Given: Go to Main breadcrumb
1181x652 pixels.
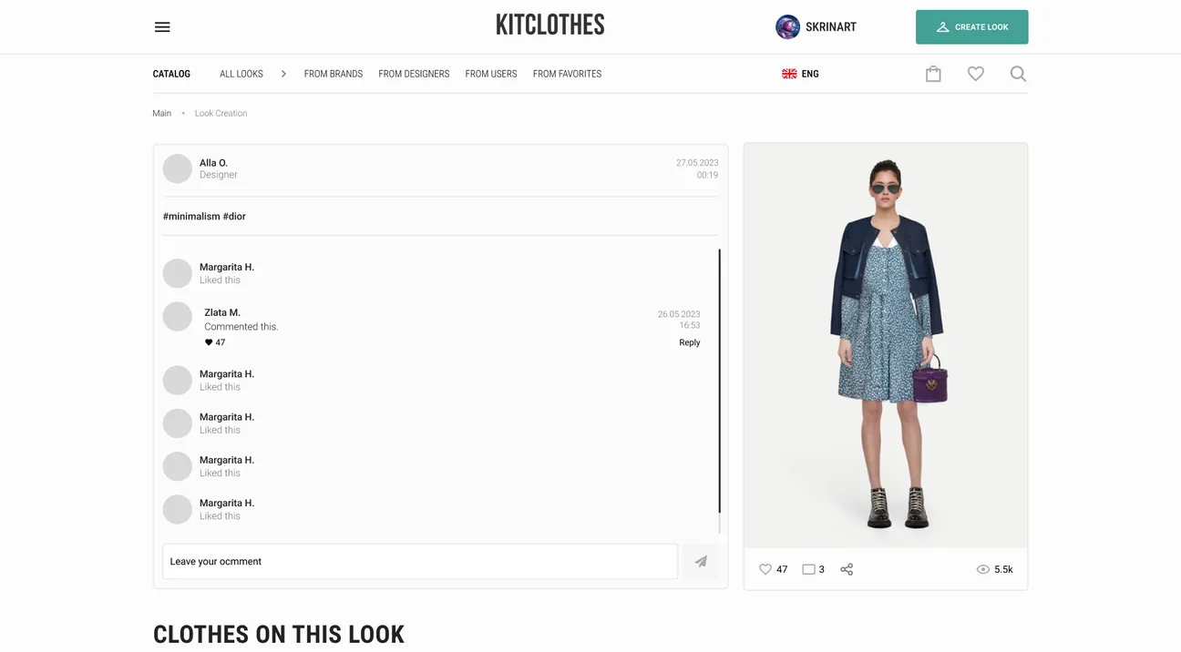Looking at the screenshot, I should (x=161, y=114).
